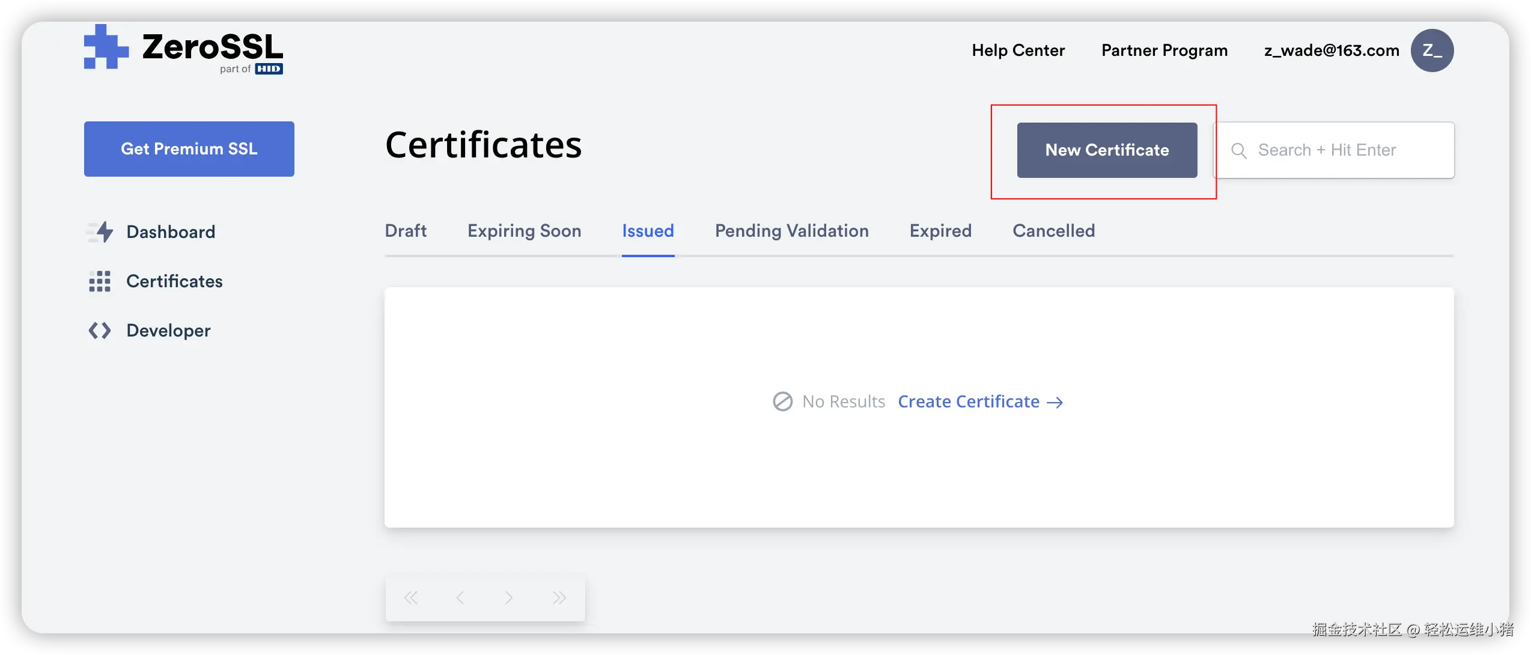This screenshot has height=655, width=1531.
Task: Switch to the Draft tab
Action: click(406, 231)
